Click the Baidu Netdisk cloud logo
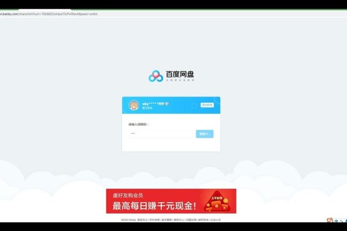Viewport: 347px width, 231px height. [156, 76]
